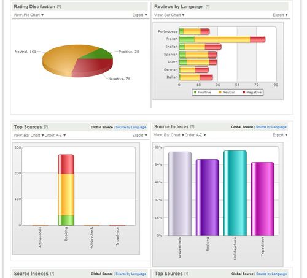This screenshot has height=278, width=307.
Task: Open help icon of bottom Top Sources panel
Action: coord(187,274)
